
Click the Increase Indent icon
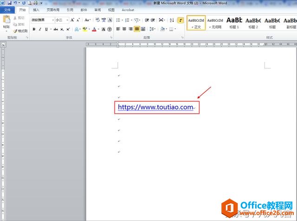[153, 20]
